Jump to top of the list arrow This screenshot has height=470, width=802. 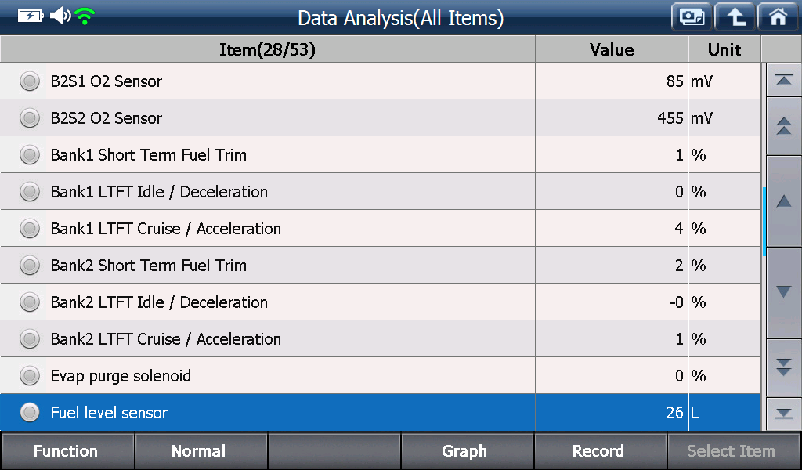tap(783, 80)
